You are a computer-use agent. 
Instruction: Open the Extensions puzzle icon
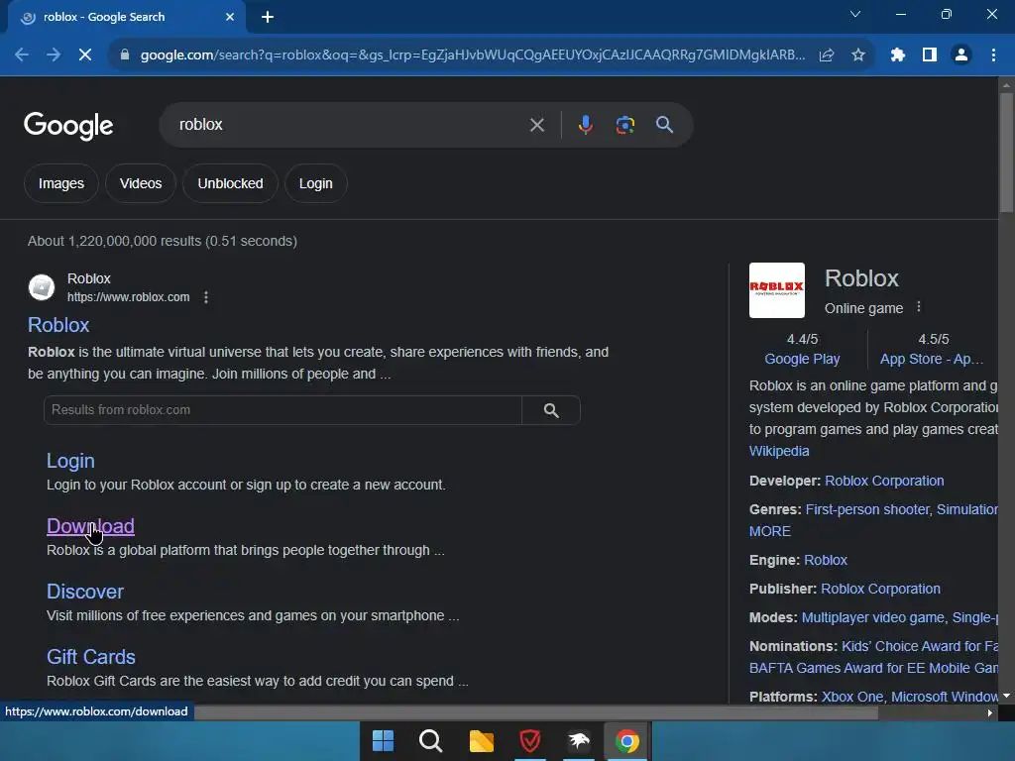click(897, 55)
